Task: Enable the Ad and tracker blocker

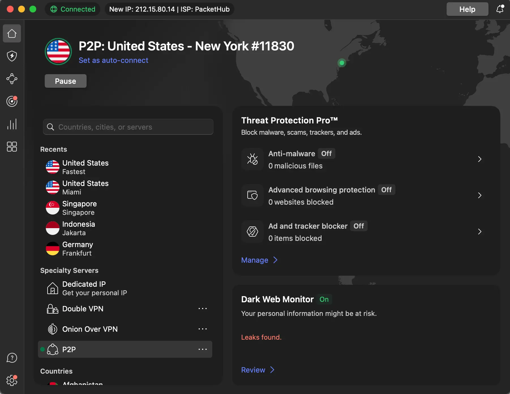Action: pos(358,226)
